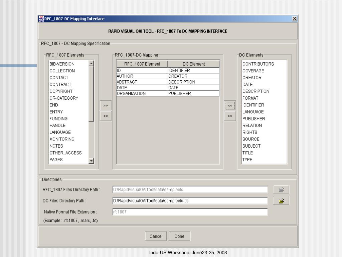Select the CREATOR cell in mapping table
Viewport: 342px width, 257px height.
(194, 76)
